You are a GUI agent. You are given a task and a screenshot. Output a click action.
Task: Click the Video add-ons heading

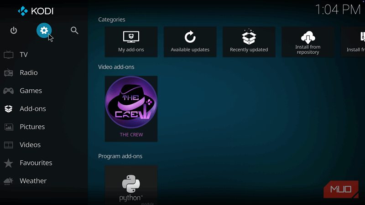coord(116,67)
